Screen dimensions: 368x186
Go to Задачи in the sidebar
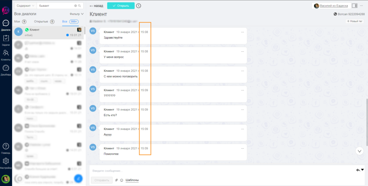coord(6,40)
